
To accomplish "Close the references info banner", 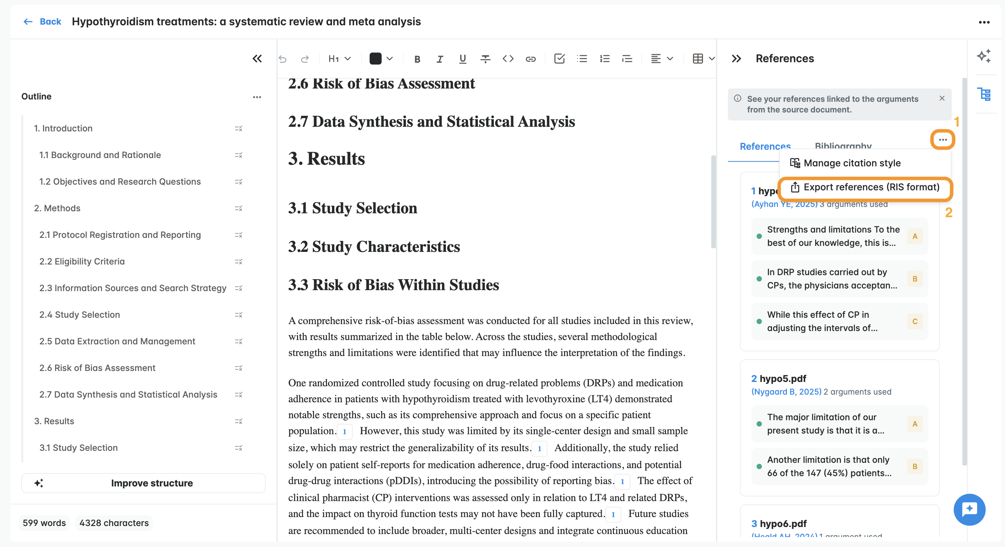I will (942, 98).
